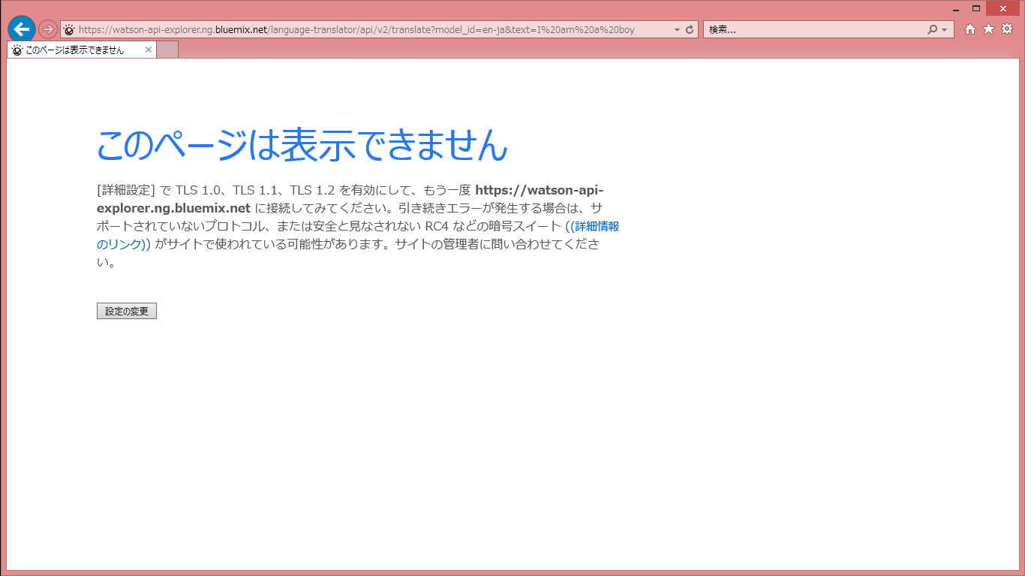Screen dimensions: 1025x576
Task: Click the browser Back arrow button
Action: click(x=22, y=29)
